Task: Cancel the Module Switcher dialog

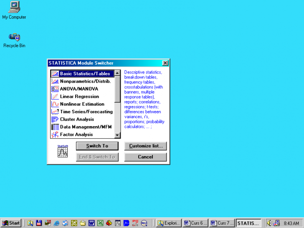Action: coord(145,157)
